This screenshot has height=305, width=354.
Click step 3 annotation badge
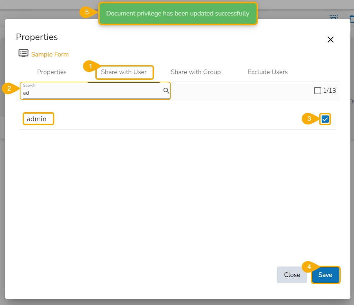click(x=309, y=119)
